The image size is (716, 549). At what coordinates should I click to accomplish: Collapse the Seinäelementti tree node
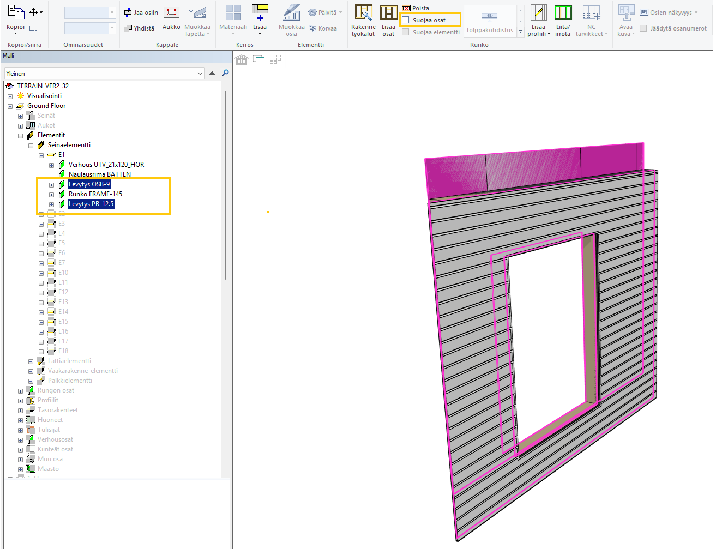point(31,146)
